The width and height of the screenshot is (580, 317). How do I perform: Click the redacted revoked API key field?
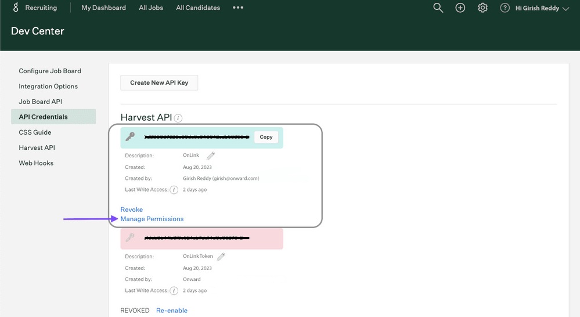[196, 238]
